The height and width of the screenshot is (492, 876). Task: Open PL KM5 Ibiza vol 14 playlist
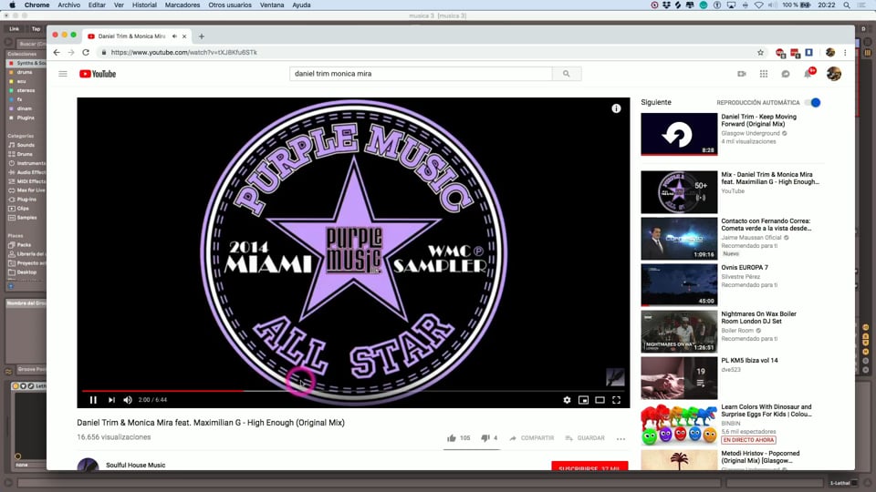point(749,361)
